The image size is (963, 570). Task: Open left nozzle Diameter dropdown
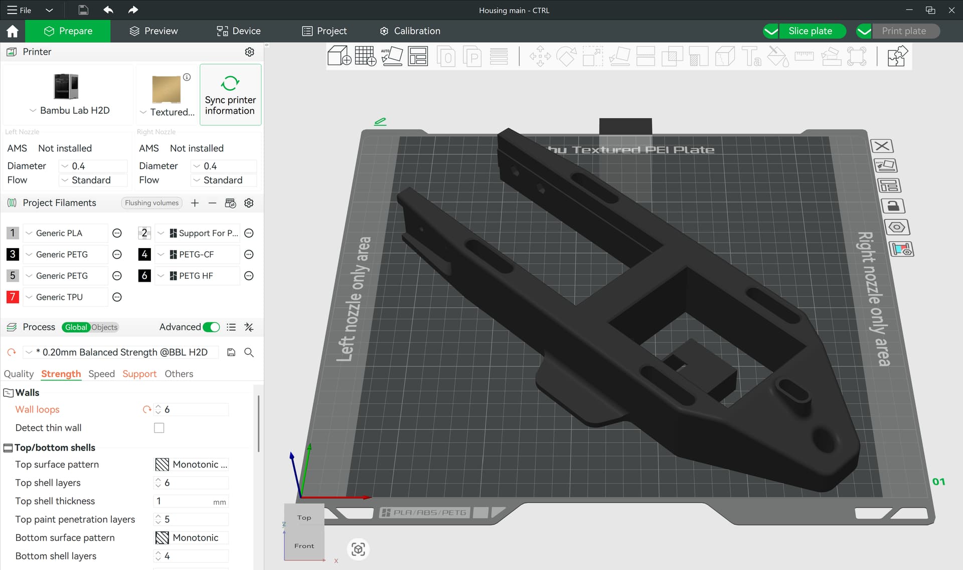(x=93, y=166)
